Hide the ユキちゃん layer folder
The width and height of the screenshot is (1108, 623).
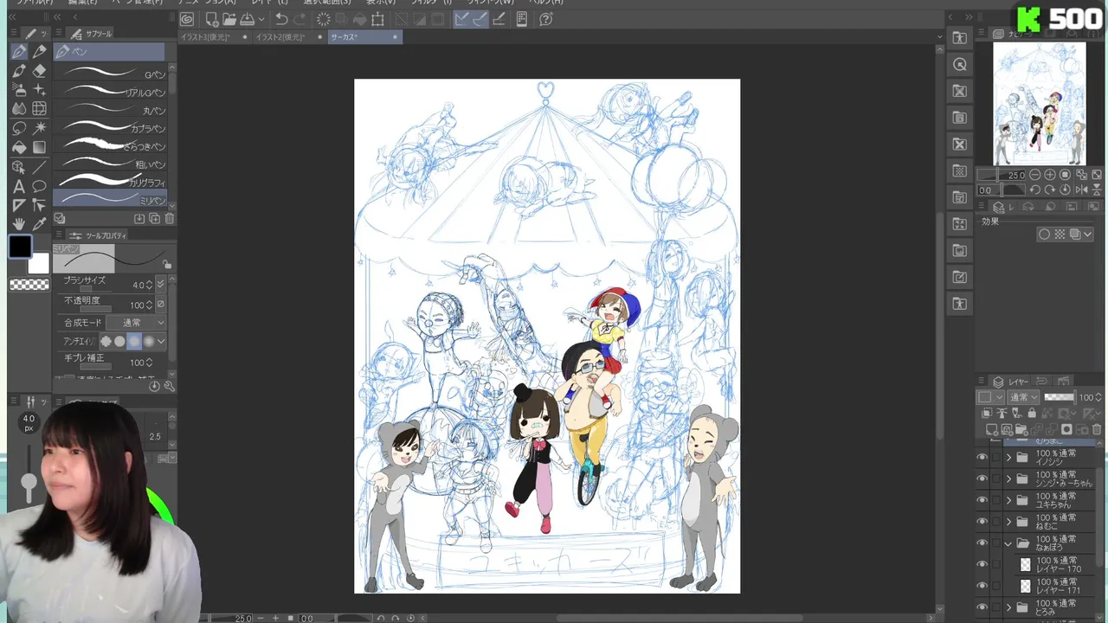click(x=982, y=500)
